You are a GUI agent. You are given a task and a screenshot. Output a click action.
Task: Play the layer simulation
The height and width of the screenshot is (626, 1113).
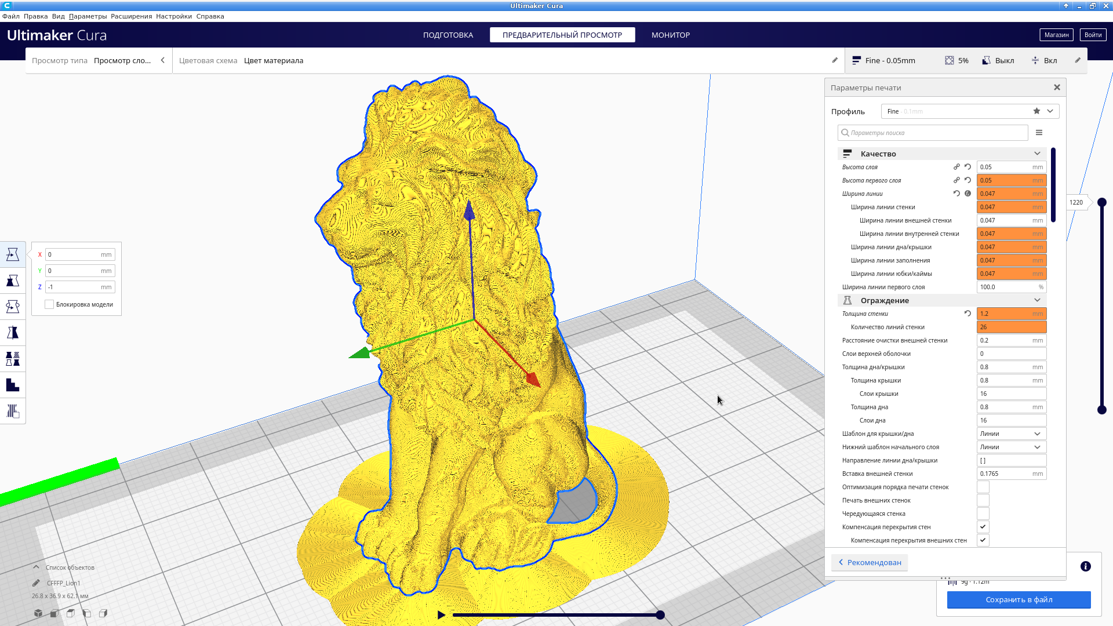pyautogui.click(x=441, y=615)
